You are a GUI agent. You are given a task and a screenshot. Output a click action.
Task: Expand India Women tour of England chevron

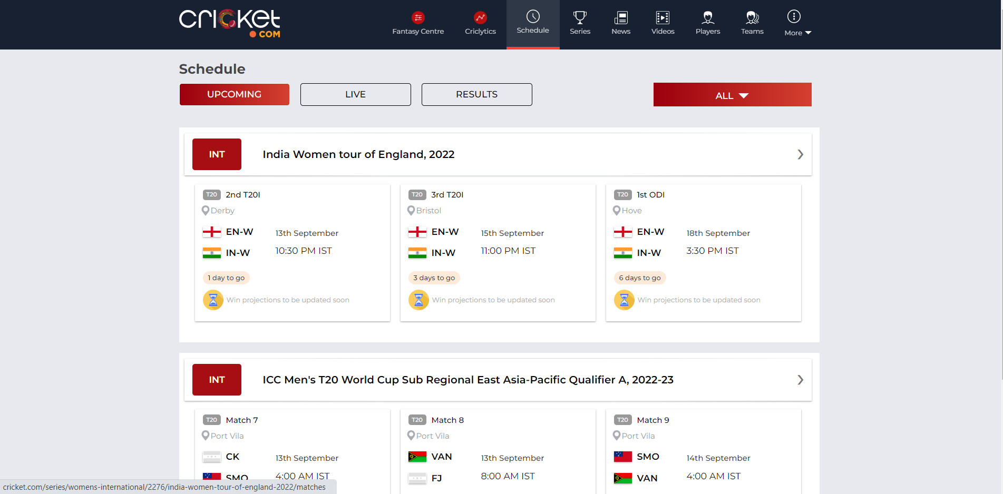click(800, 154)
